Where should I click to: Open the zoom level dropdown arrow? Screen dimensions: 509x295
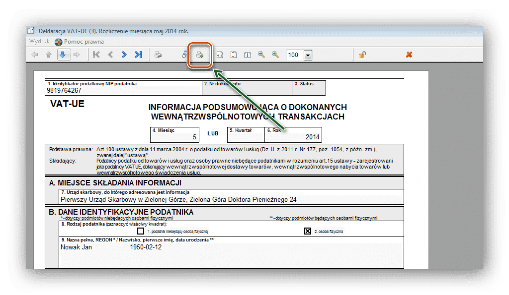pyautogui.click(x=308, y=56)
